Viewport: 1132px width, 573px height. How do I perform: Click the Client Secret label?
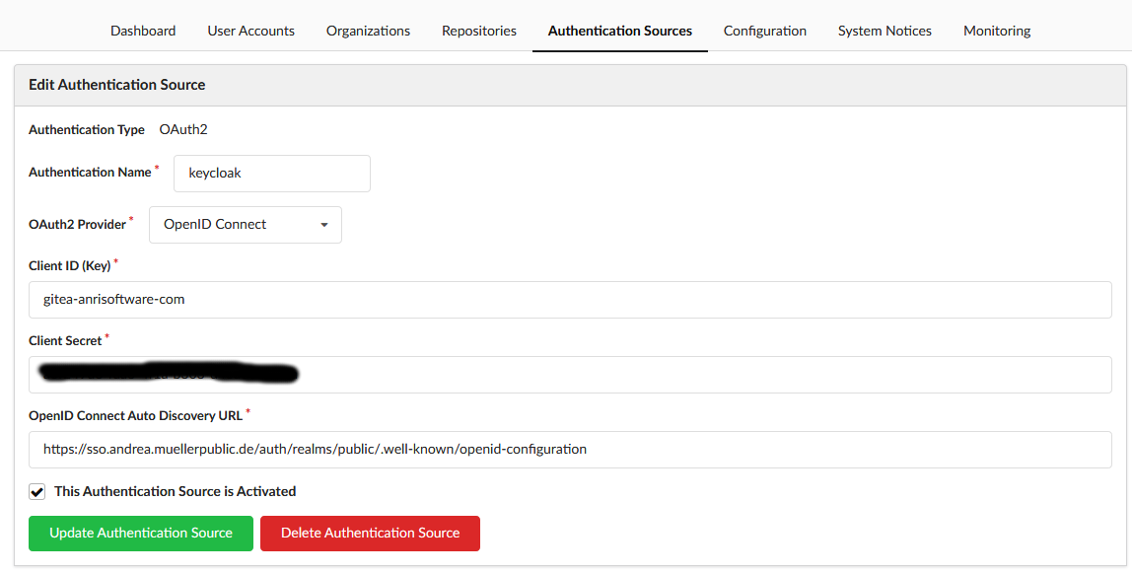(65, 340)
